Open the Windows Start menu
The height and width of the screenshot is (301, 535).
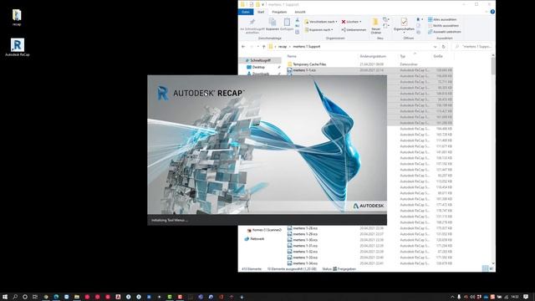5,297
